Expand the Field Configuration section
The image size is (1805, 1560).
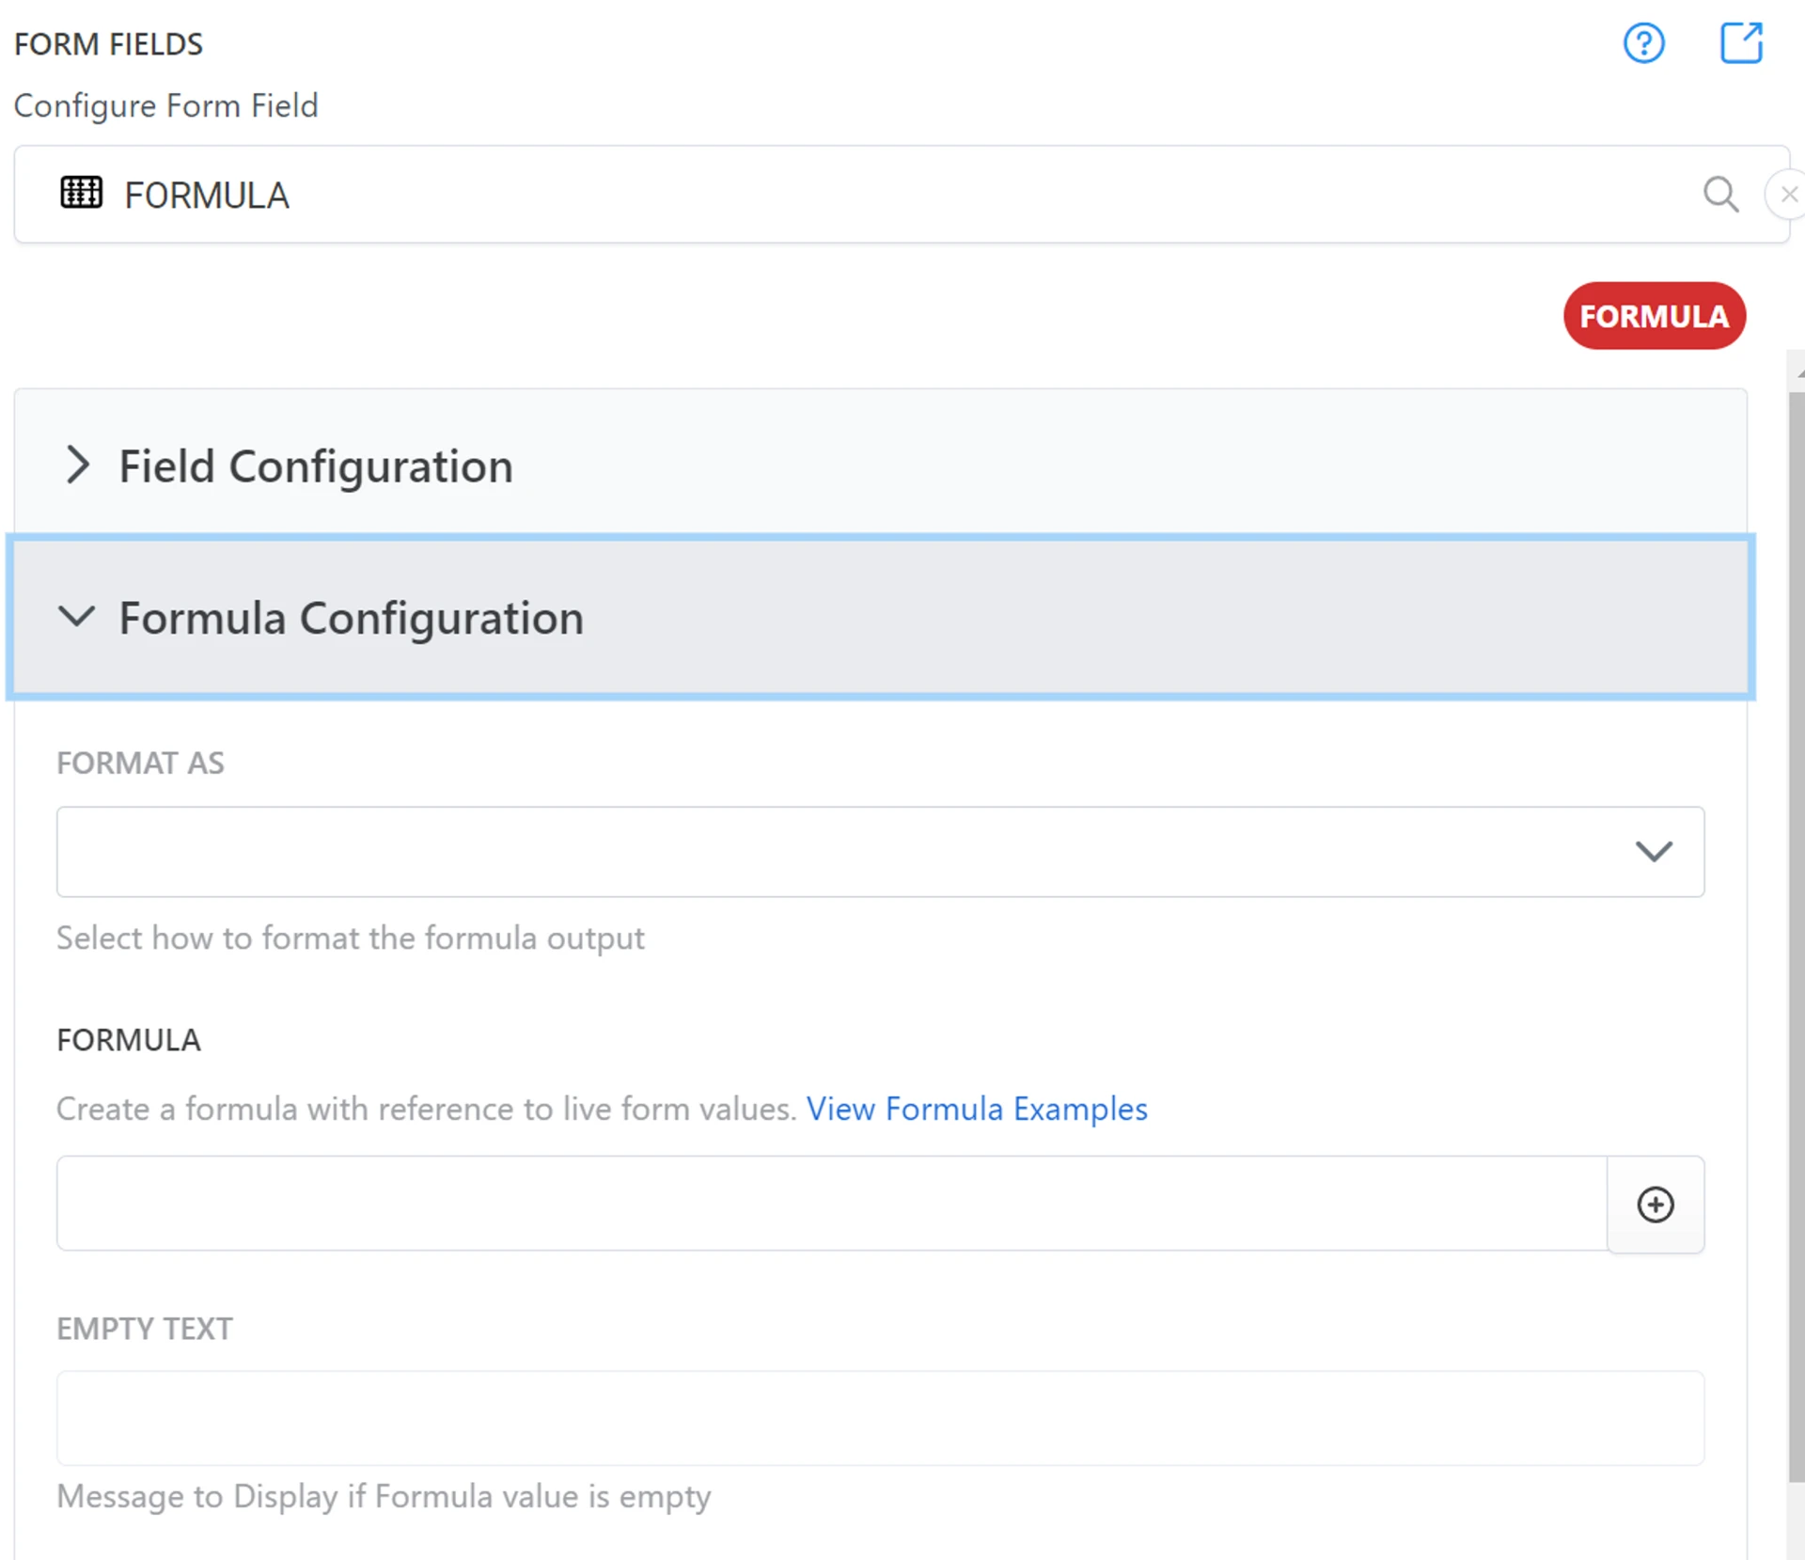[x=316, y=466]
